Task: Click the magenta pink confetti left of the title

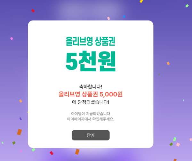Action: tap(12, 38)
